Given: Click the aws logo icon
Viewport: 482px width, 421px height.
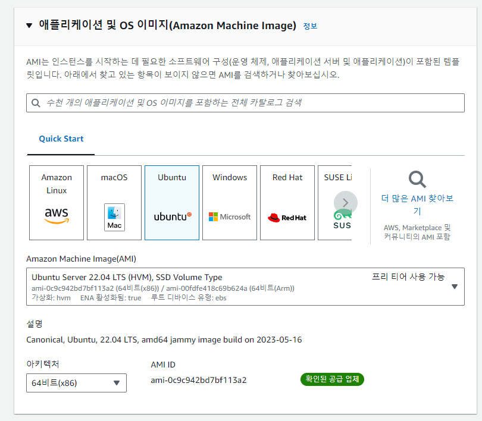Looking at the screenshot, I should tap(57, 216).
